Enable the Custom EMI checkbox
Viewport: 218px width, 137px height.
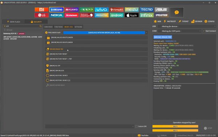pos(136,126)
